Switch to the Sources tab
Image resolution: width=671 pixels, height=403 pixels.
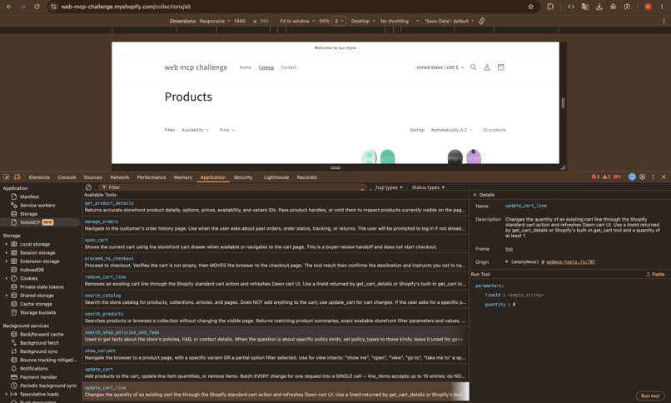pos(93,177)
